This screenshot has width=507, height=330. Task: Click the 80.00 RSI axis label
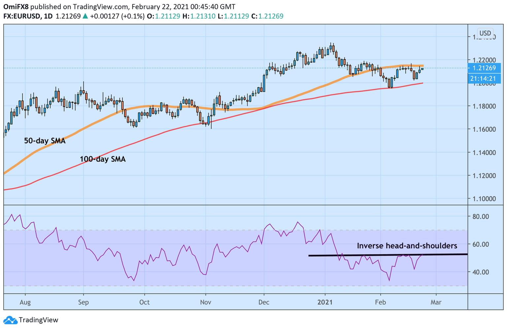481,217
